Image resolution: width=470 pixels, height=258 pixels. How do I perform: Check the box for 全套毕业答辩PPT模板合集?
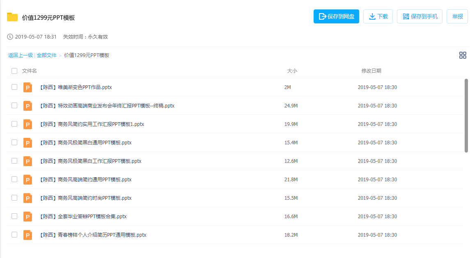pos(14,216)
